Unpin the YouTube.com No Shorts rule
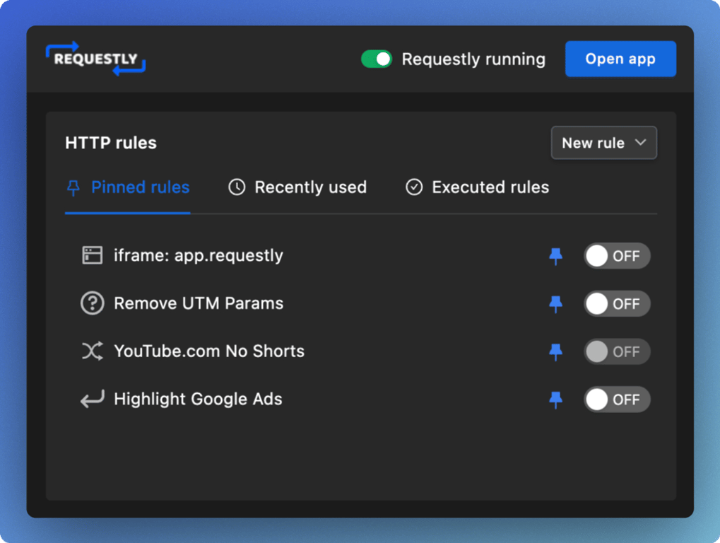720x543 pixels. pos(556,351)
